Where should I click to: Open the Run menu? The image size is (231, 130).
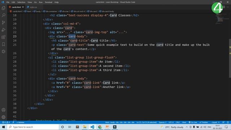point(41,2)
